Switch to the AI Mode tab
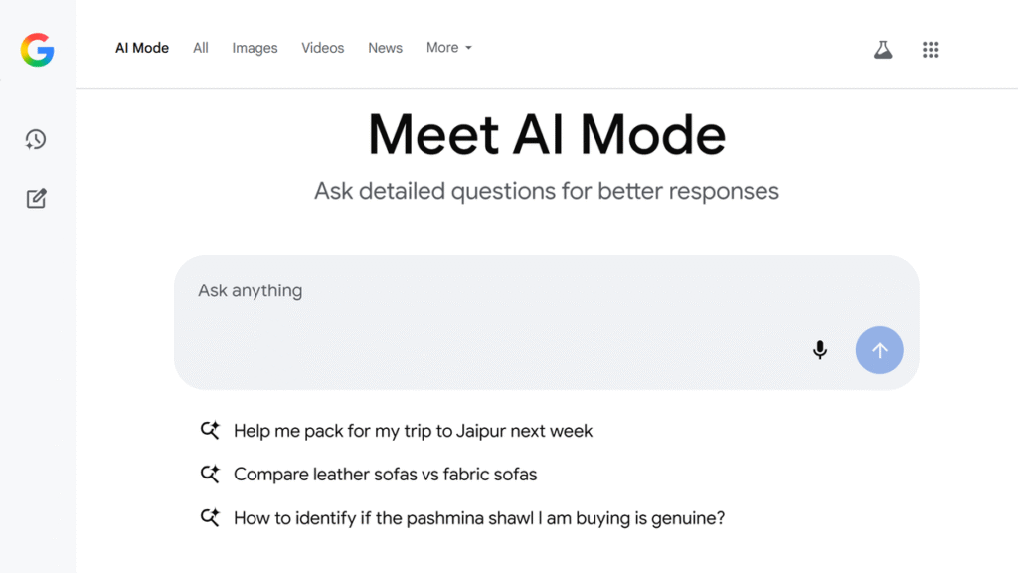This screenshot has width=1018, height=573. tap(142, 48)
